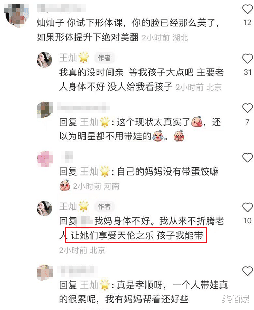Image resolution: width=254 pixels, height=310 pixels.
Task: Like 王灿's reply with 10 likes
Action: pyautogui.click(x=247, y=207)
